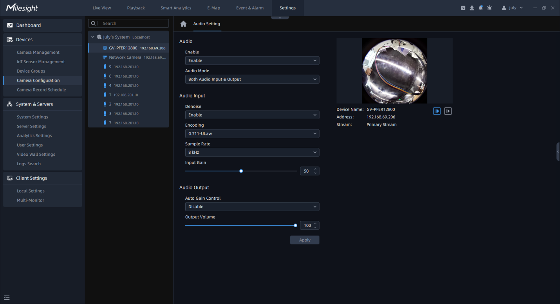This screenshot has height=304, width=560.
Task: Switch to secondary stream preview icon
Action: [448, 111]
